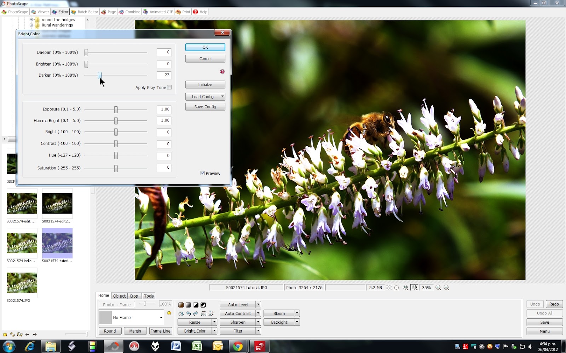
Task: Click the Save Config button
Action: coord(205,107)
